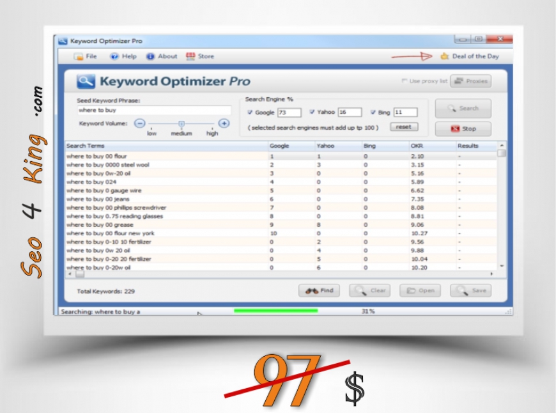Select row 'where to buy 0-10 10 fertilizer'

pos(281,242)
